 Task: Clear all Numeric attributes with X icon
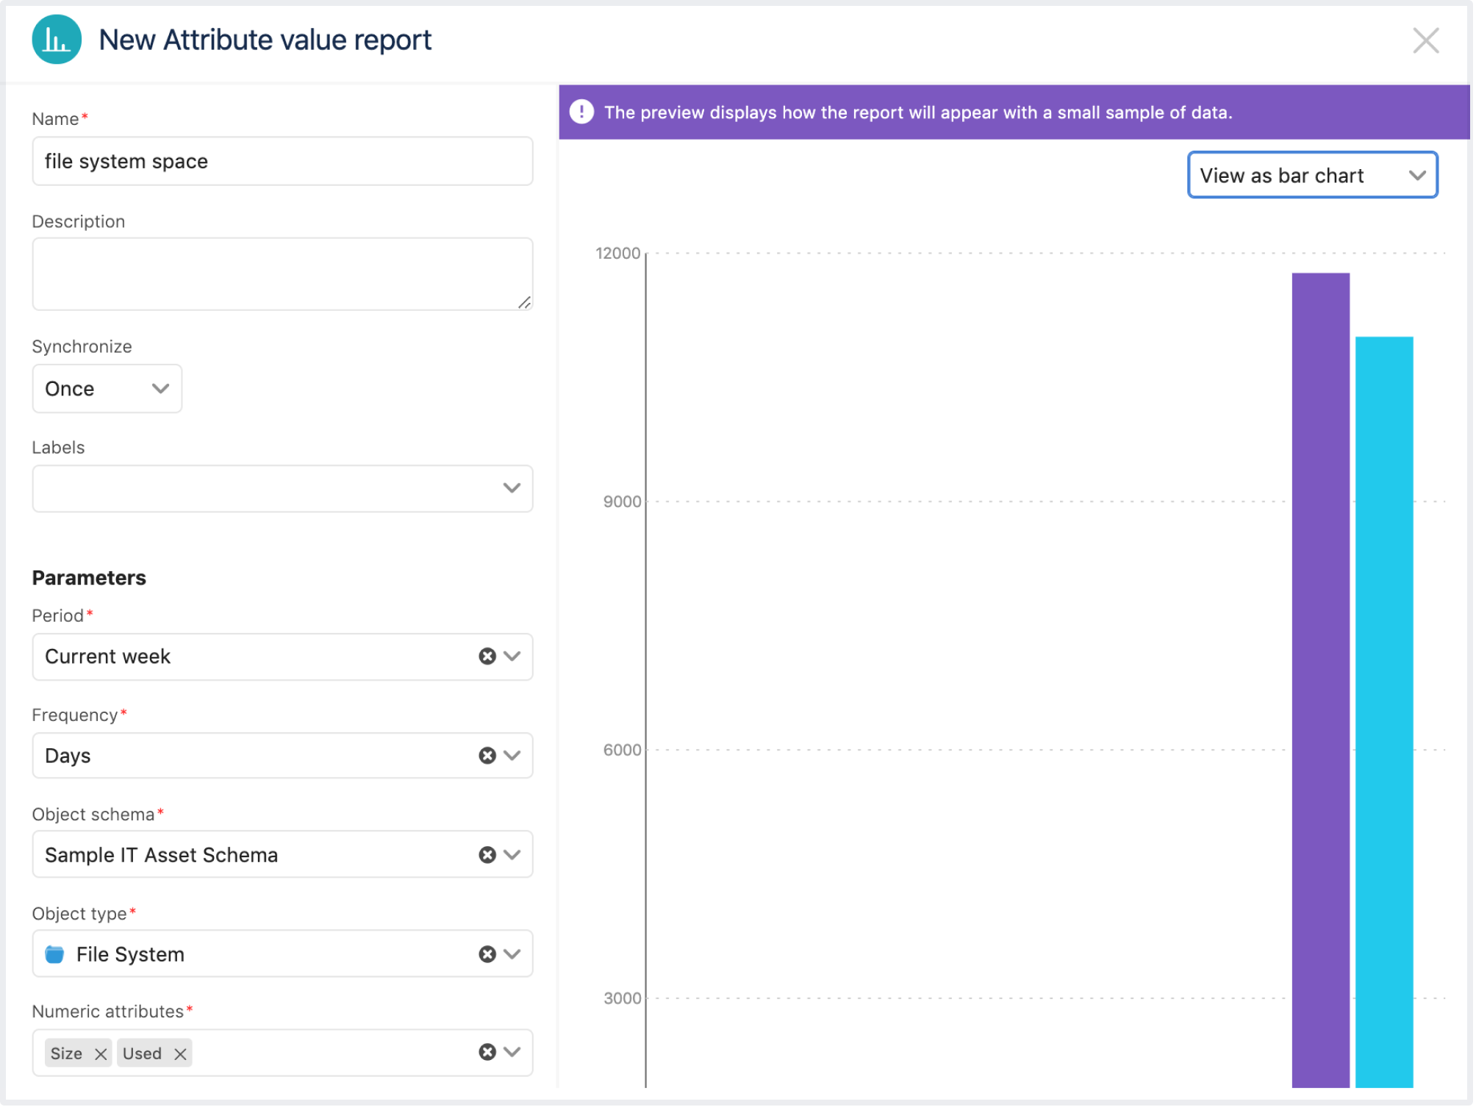pyautogui.click(x=488, y=1053)
